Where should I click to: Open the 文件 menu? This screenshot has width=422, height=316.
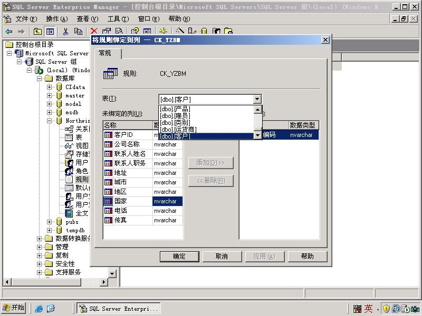tap(26, 19)
